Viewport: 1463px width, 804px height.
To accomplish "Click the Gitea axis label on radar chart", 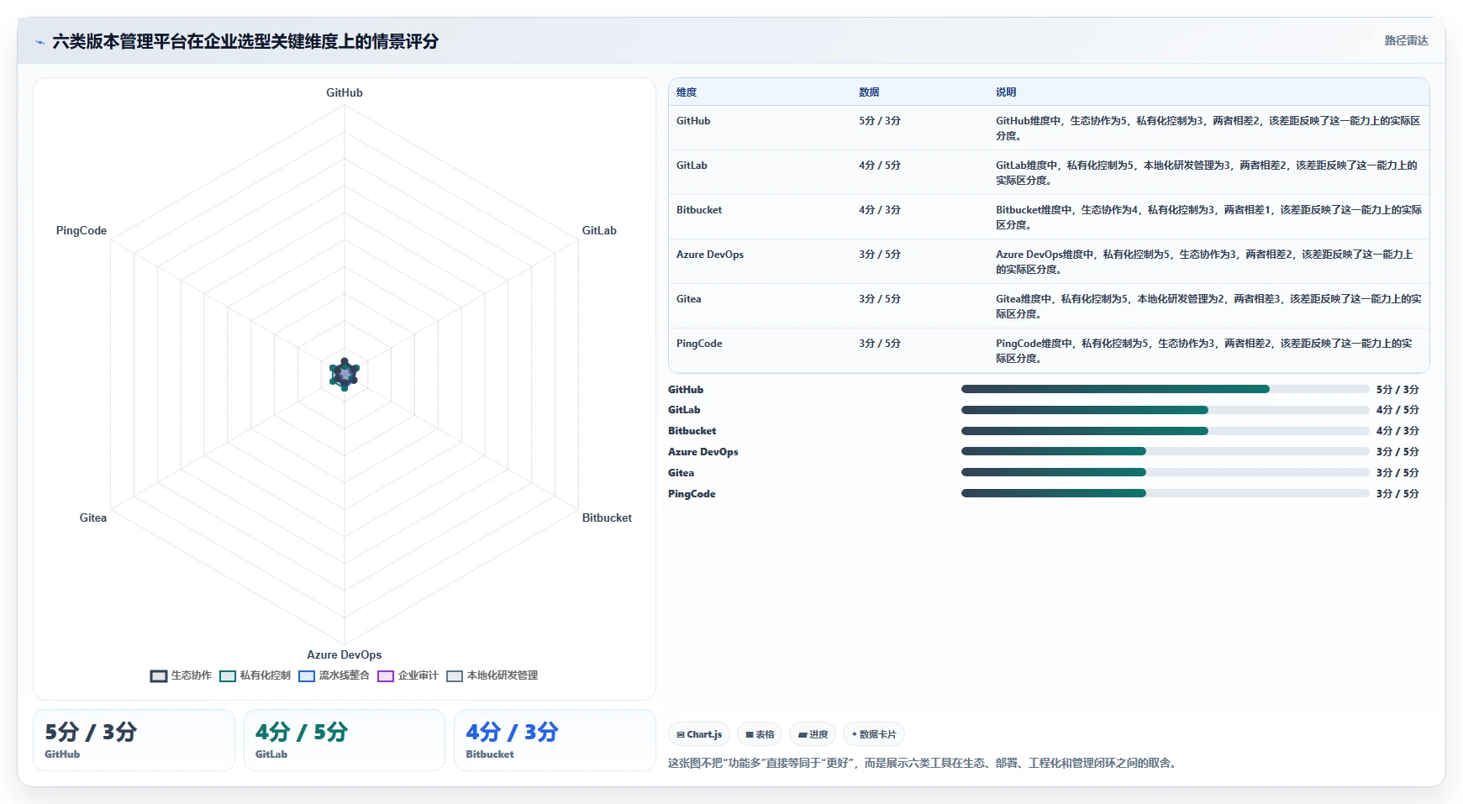I will 93,518.
